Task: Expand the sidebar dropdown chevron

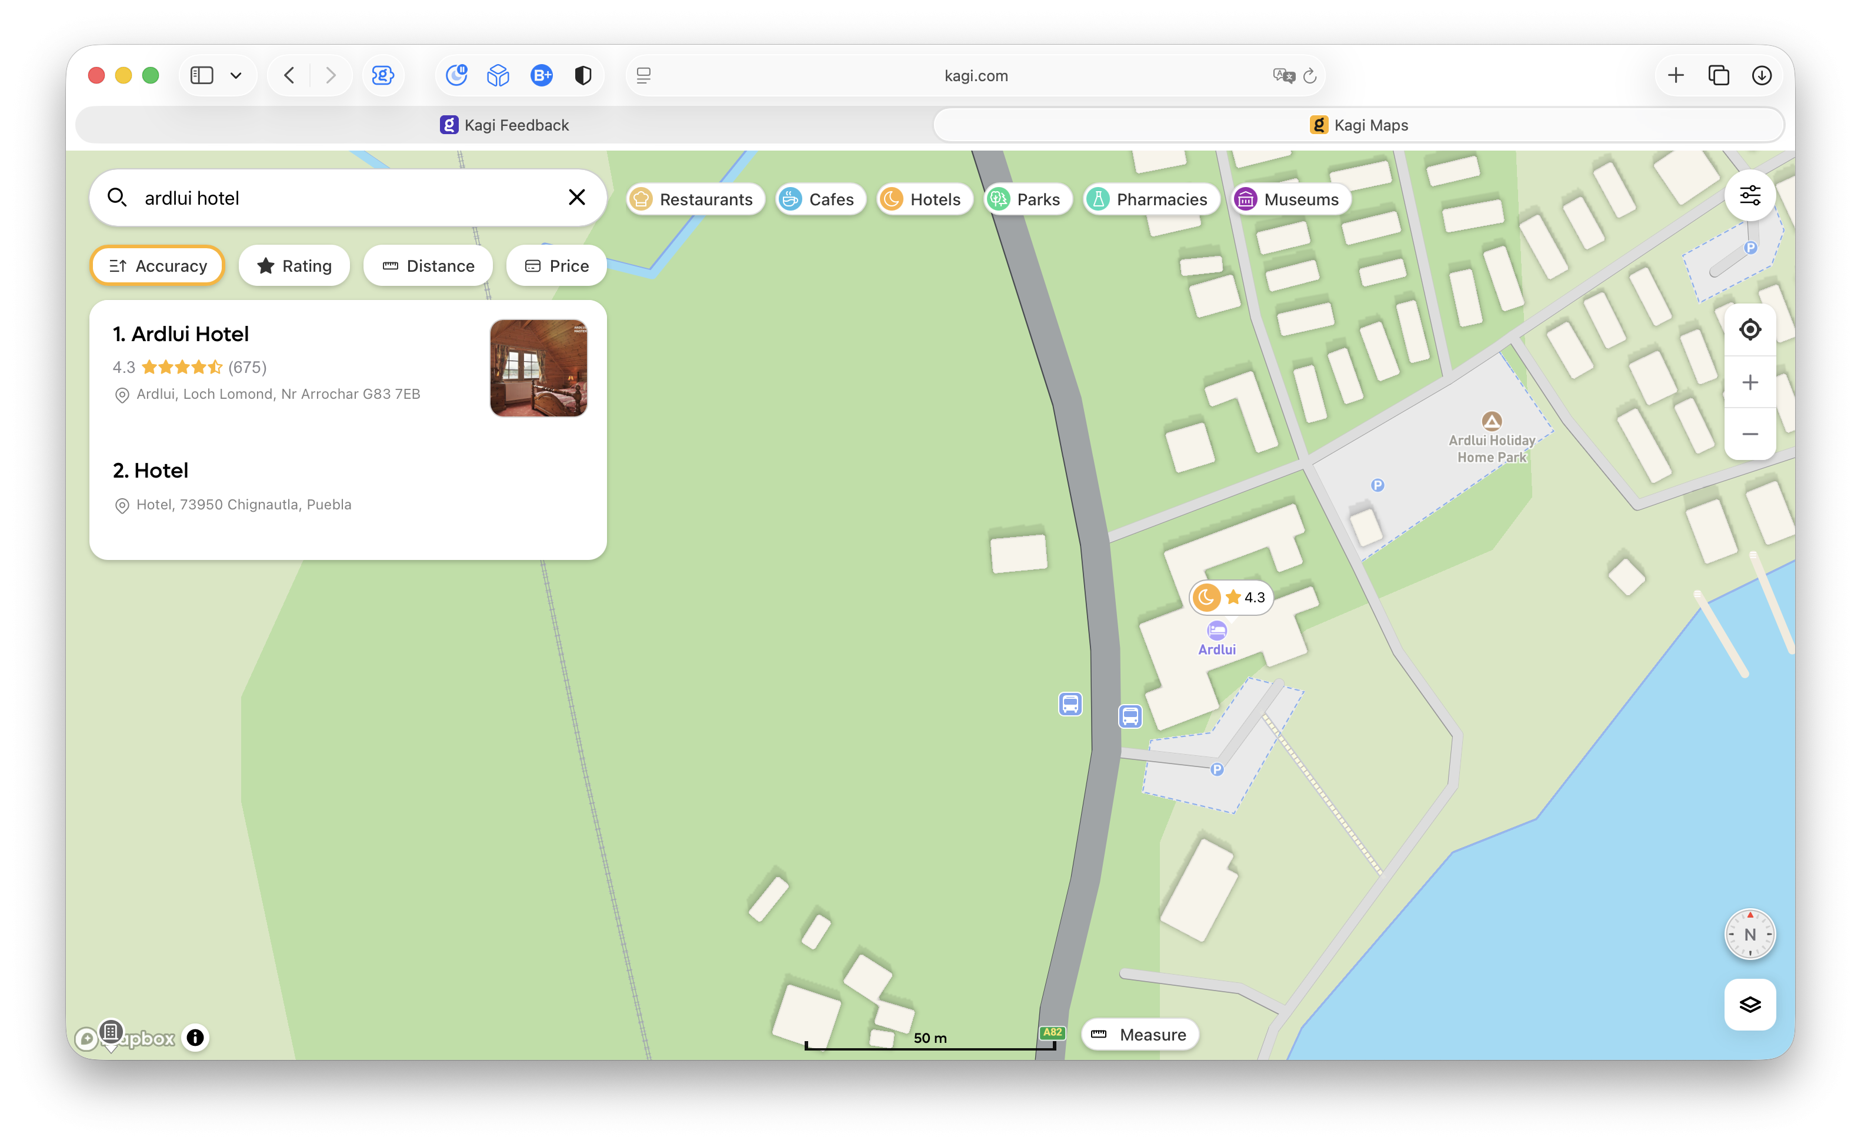Action: click(x=236, y=75)
